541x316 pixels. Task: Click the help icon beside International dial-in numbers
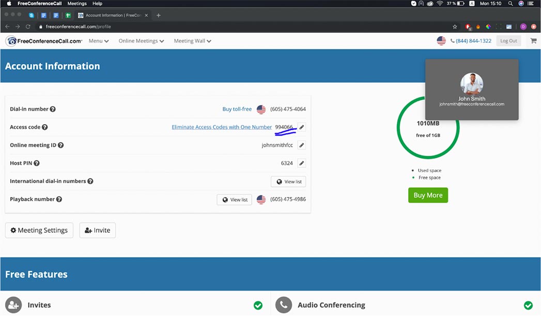tap(90, 182)
